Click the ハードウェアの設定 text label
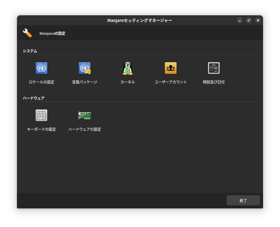The image size is (280, 227). coord(85,129)
